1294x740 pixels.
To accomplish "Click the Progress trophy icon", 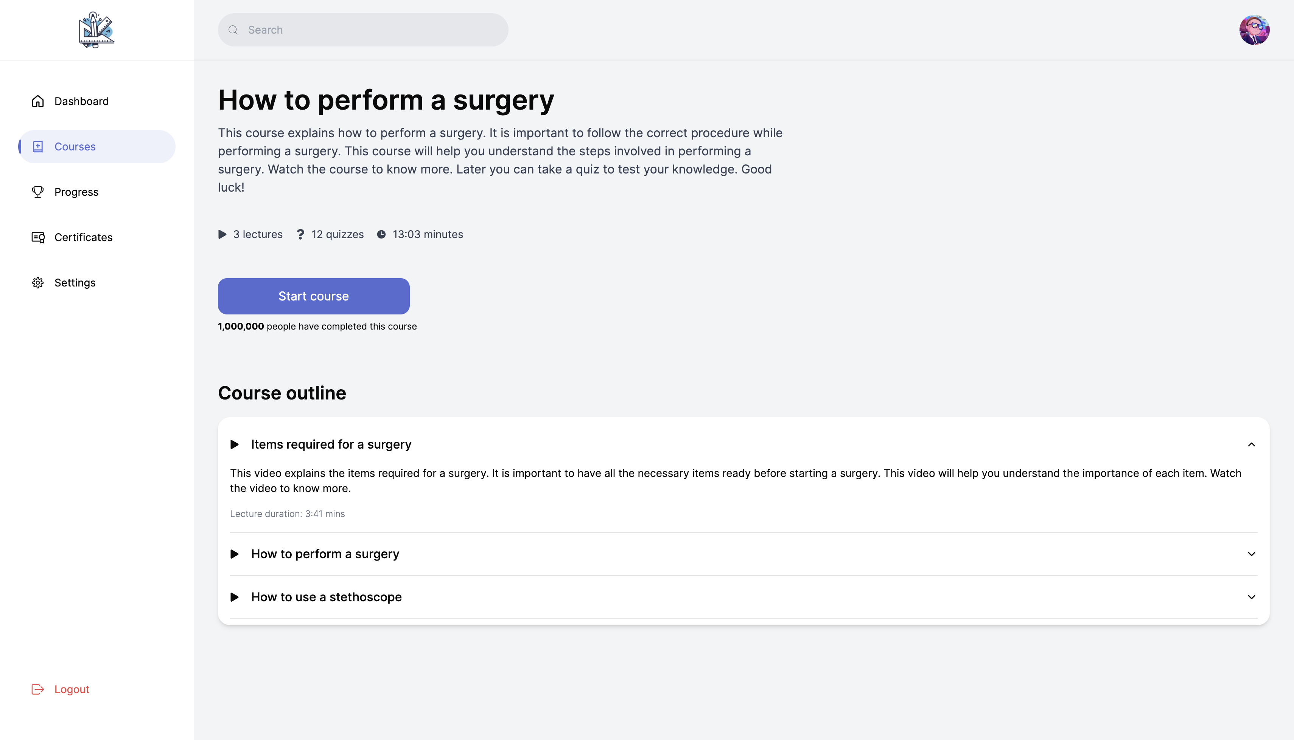I will click(x=37, y=192).
